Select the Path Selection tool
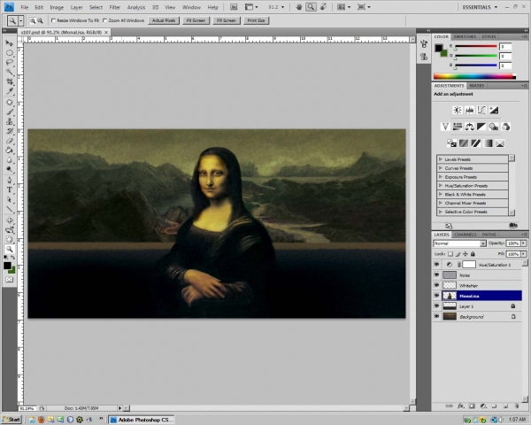 [9, 199]
